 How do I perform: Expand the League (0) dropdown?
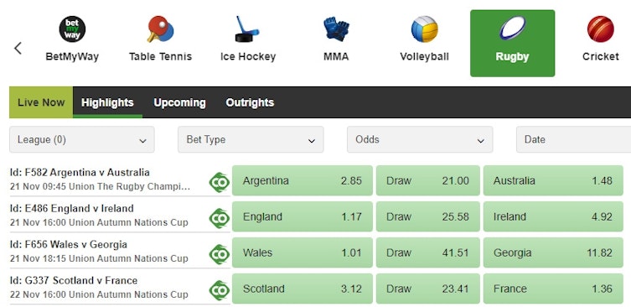[x=81, y=139]
